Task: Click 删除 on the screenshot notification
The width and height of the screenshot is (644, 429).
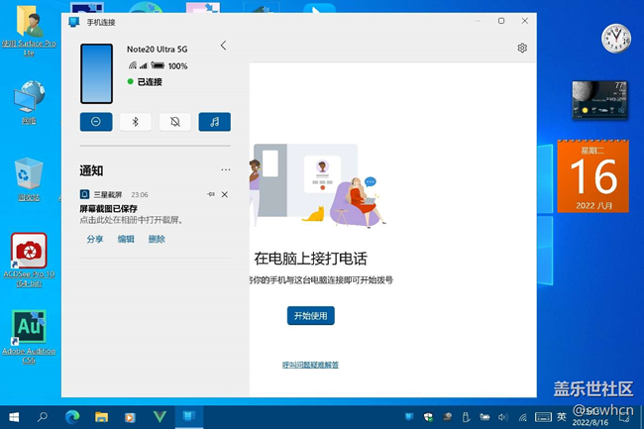Action: [x=157, y=239]
